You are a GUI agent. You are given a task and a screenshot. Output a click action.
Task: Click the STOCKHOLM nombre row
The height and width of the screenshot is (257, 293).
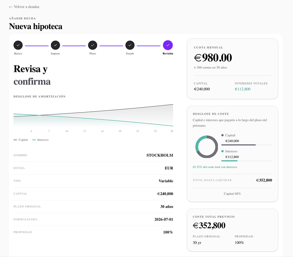[x=93, y=155]
